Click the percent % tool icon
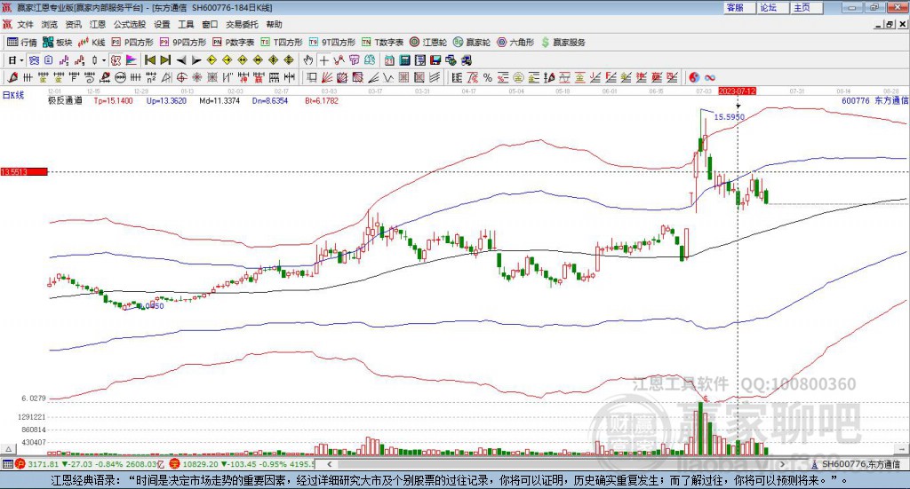910x489 pixels. pos(488,77)
